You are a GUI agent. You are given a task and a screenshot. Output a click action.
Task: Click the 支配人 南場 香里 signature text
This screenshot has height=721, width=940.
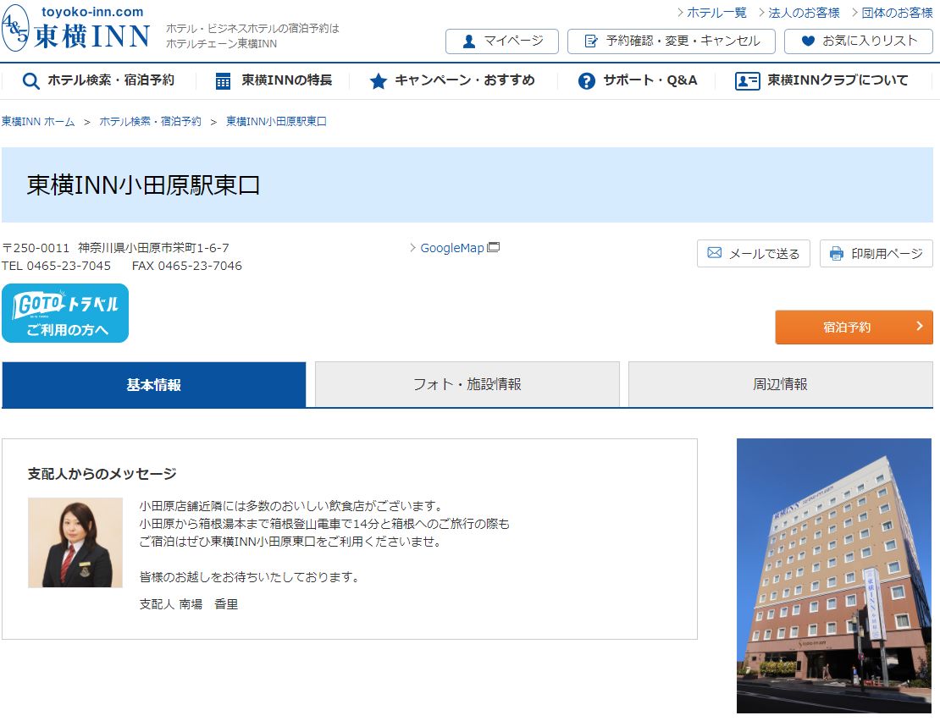[x=189, y=604]
